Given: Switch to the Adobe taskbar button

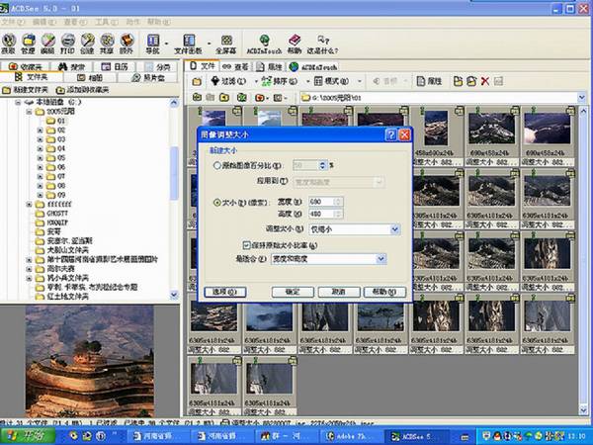Looking at the screenshot, I should click(349, 436).
